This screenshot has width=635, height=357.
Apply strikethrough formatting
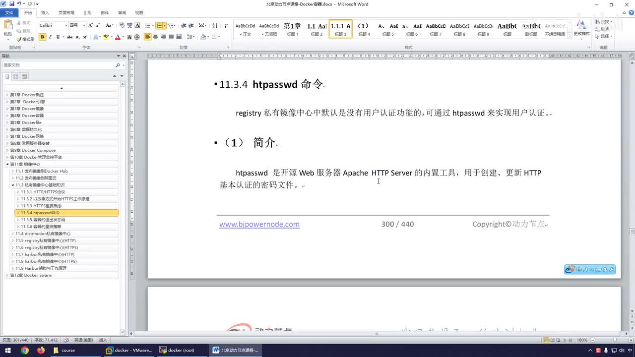[70, 37]
